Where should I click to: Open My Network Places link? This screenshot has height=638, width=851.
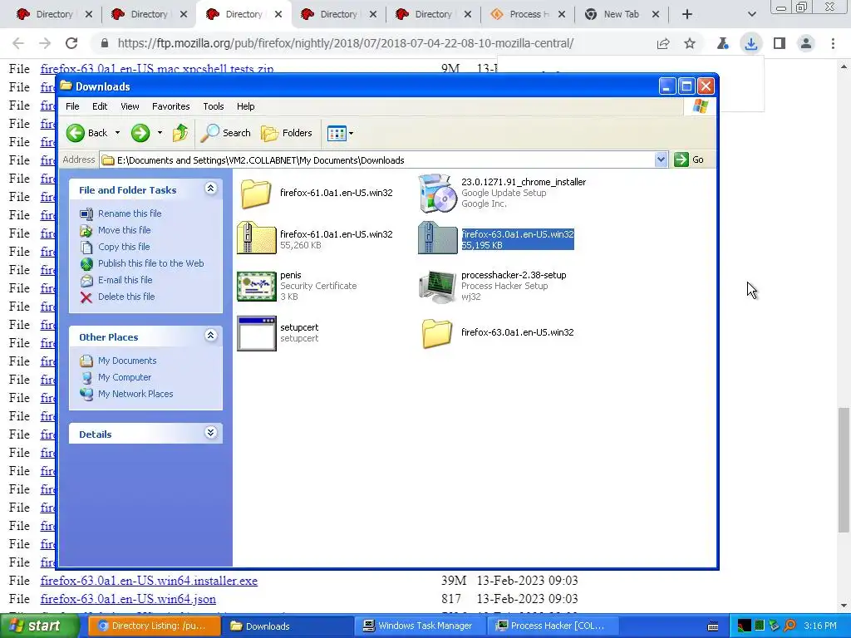pyautogui.click(x=135, y=394)
